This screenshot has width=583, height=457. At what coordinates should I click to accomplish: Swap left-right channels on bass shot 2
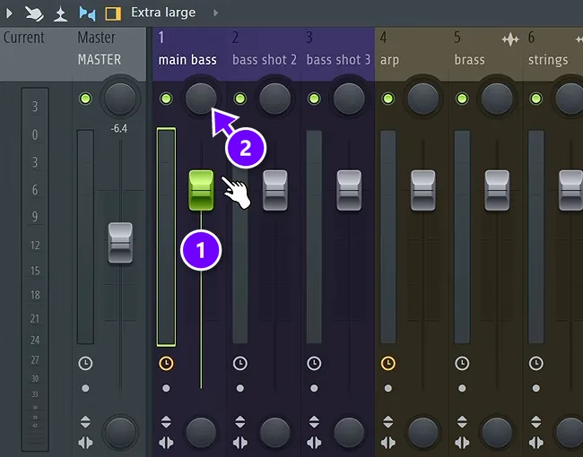(x=239, y=443)
